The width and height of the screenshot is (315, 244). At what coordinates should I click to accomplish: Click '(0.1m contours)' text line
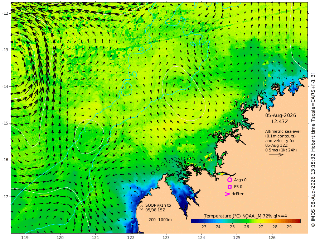click(280, 136)
